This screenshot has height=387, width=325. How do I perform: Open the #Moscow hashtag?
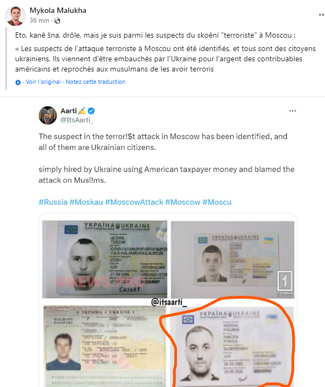point(182,202)
